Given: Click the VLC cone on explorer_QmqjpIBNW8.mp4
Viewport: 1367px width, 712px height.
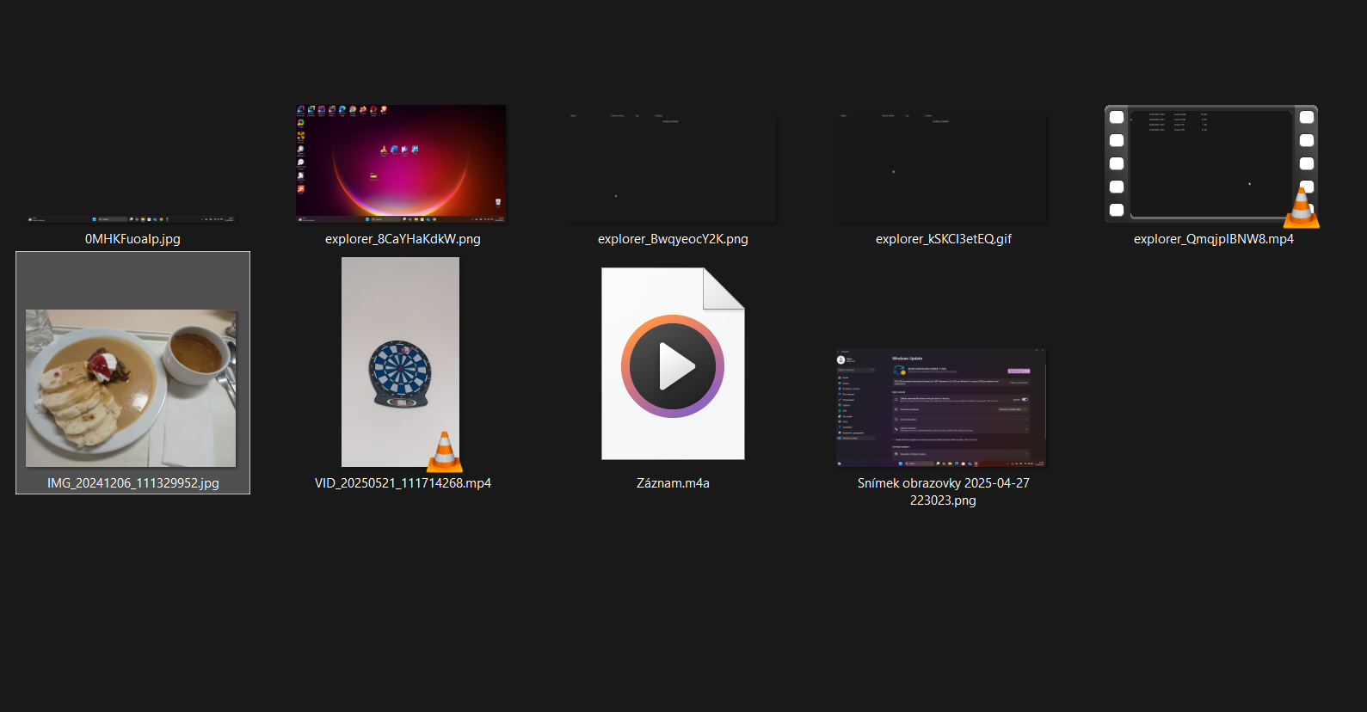Looking at the screenshot, I should tap(1302, 209).
